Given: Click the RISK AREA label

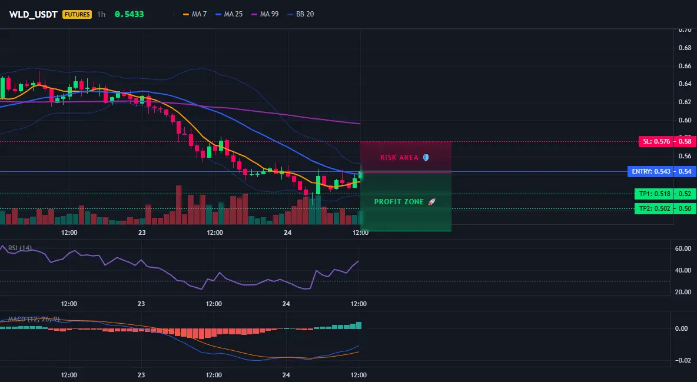Looking at the screenshot, I should 399,157.
